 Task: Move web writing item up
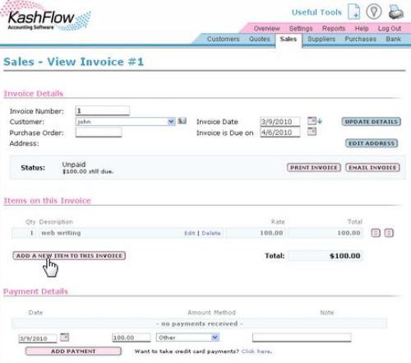[389, 233]
